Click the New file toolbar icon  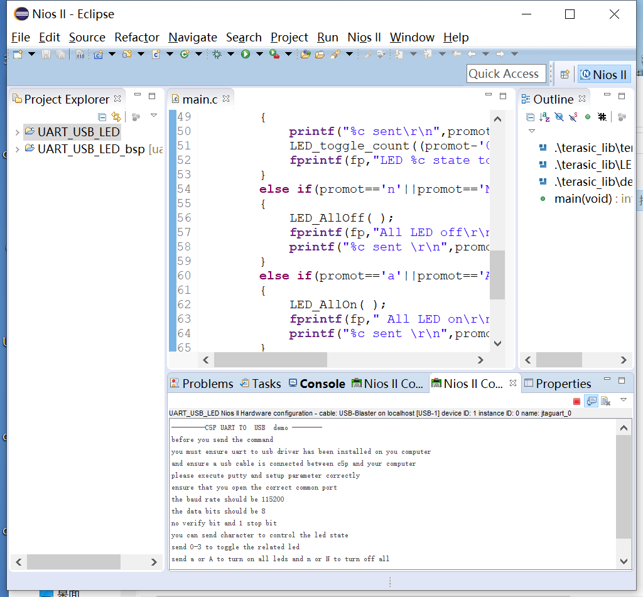18,54
